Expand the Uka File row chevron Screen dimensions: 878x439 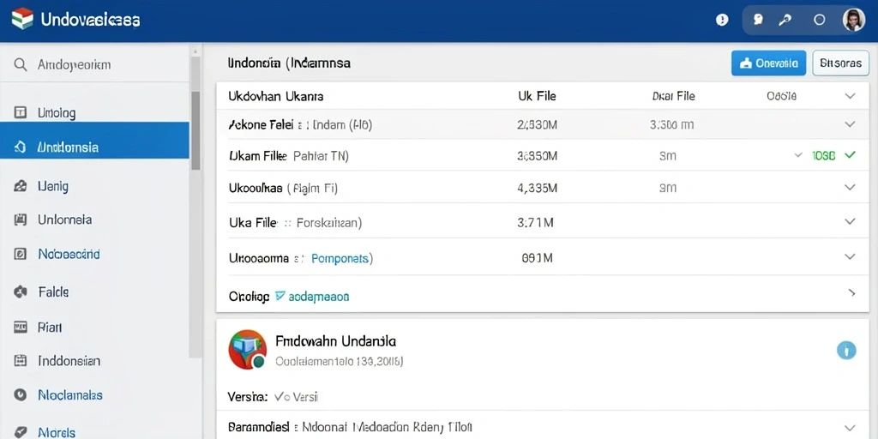[850, 221]
